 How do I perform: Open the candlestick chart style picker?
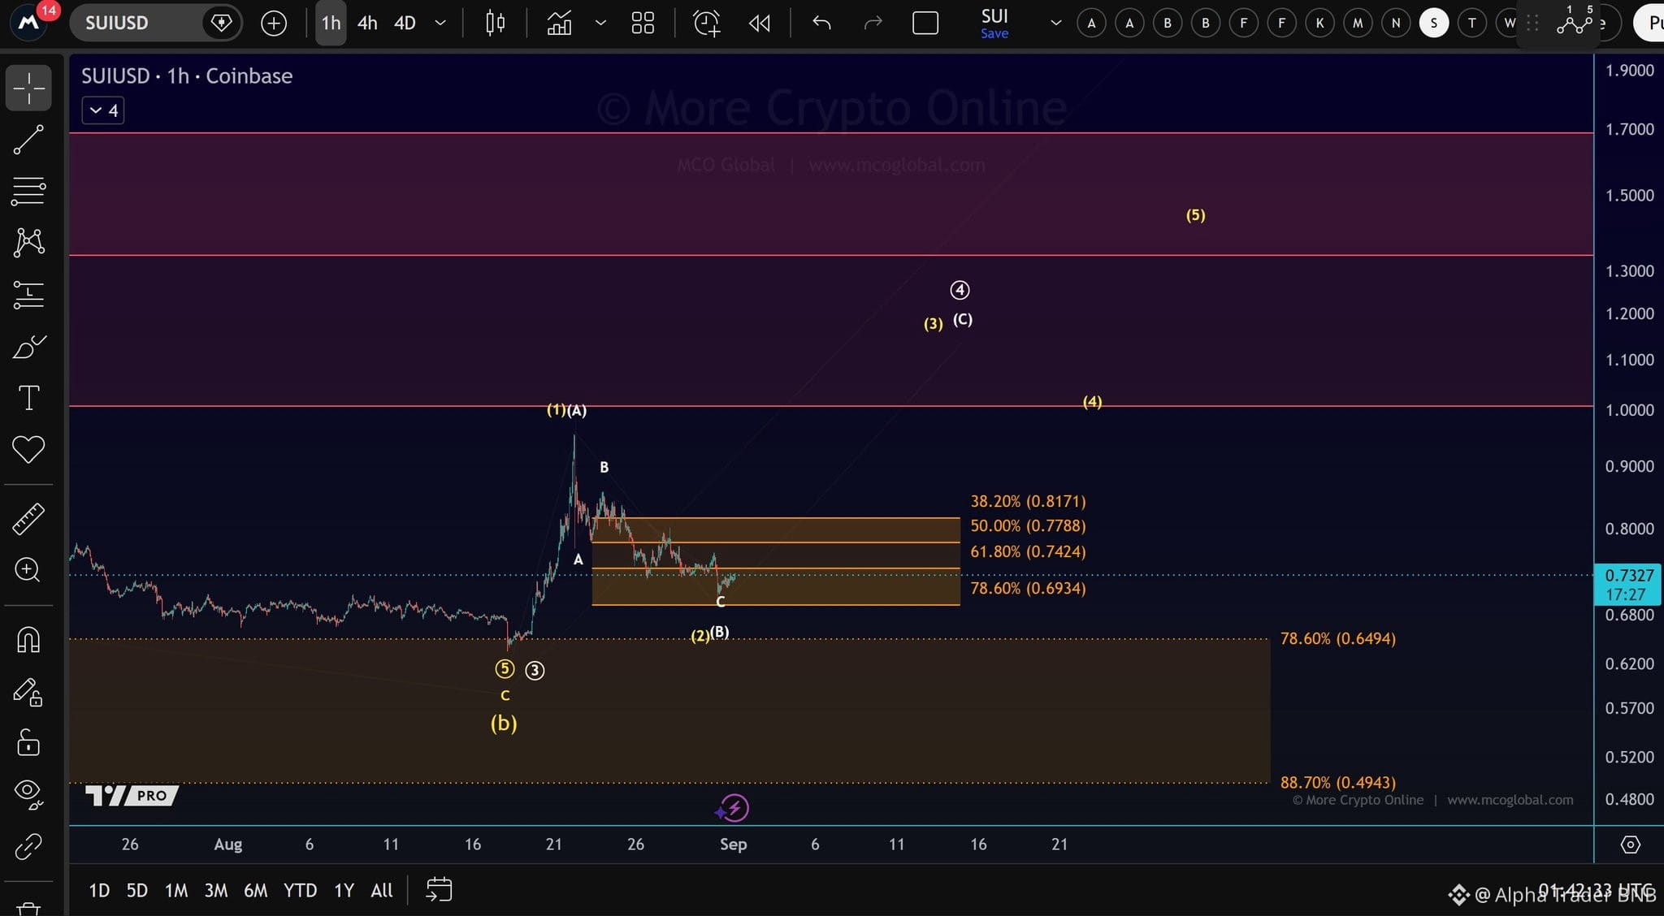tap(495, 23)
